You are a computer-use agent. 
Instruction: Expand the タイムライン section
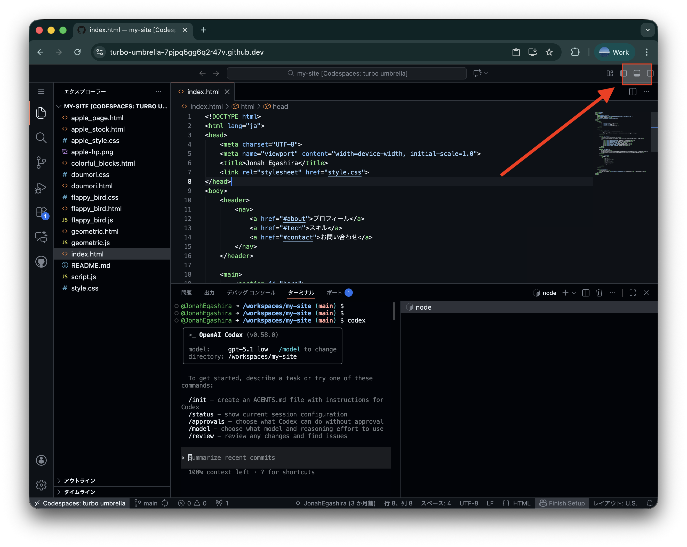79,492
